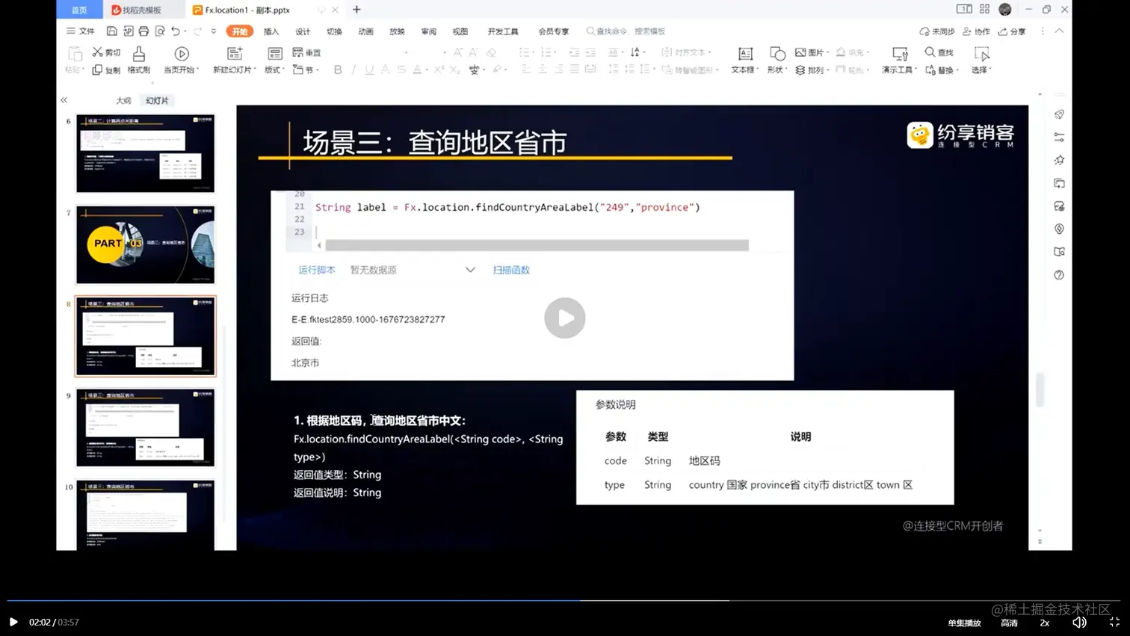Image resolution: width=1130 pixels, height=636 pixels.
Task: Click the Save icon in quick access bar
Action: [x=111, y=31]
